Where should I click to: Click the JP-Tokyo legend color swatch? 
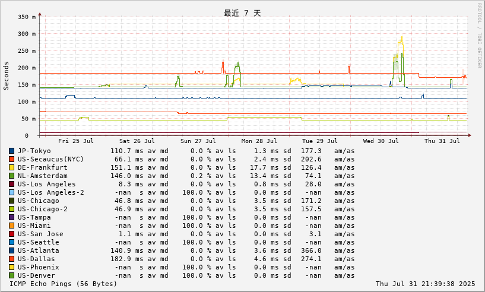tap(11, 151)
